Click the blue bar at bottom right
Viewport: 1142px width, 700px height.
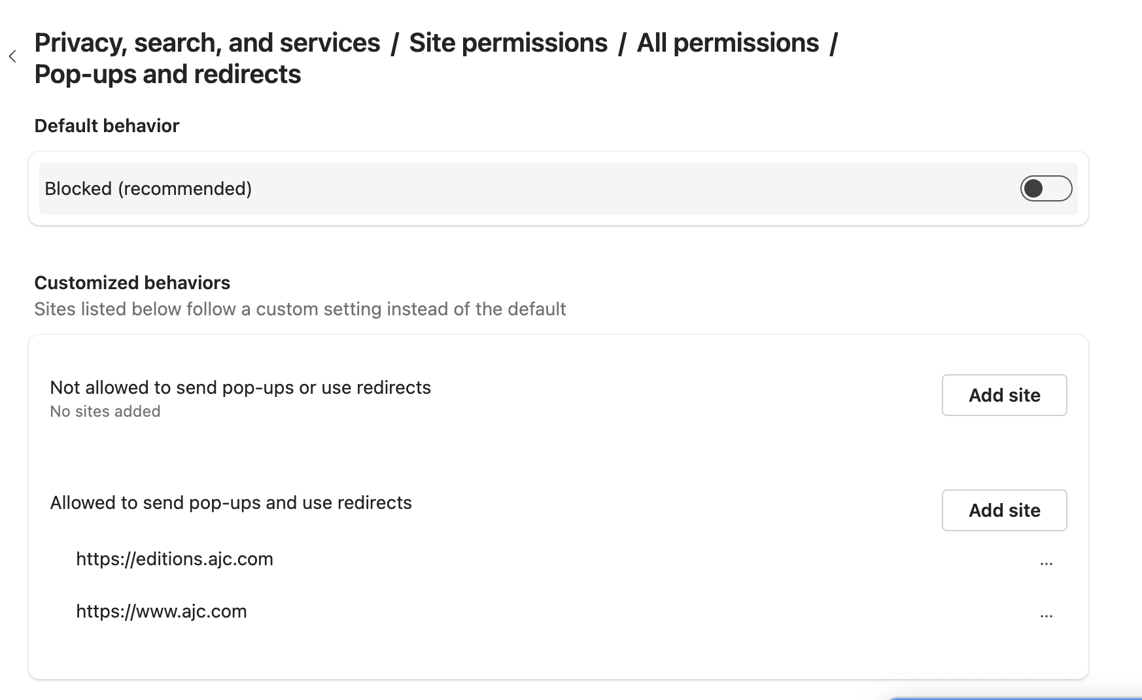pyautogui.click(x=1014, y=697)
